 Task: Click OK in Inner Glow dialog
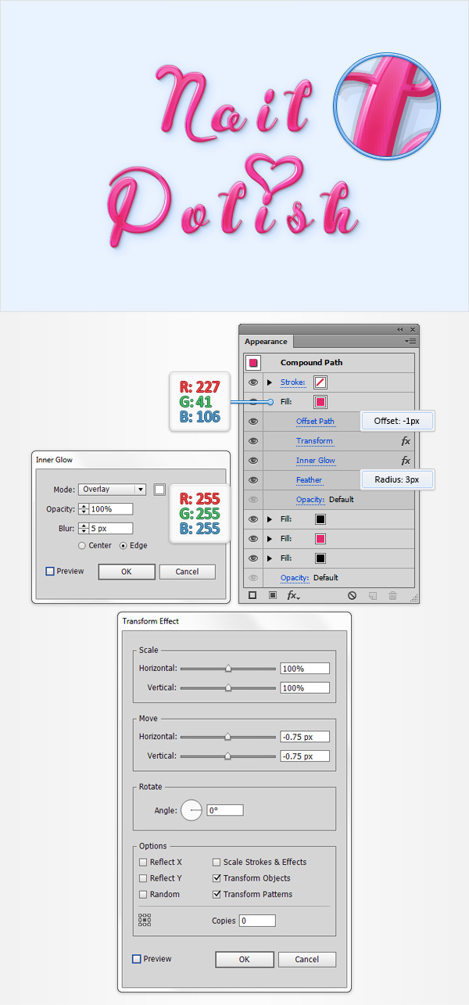pos(127,572)
